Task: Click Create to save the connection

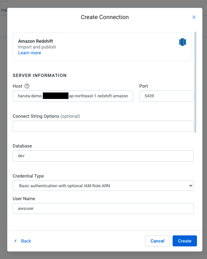Action: pyautogui.click(x=185, y=241)
